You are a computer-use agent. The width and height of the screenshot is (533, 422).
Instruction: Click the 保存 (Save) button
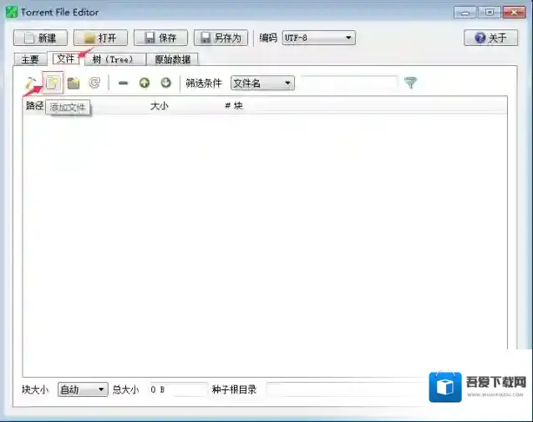160,38
